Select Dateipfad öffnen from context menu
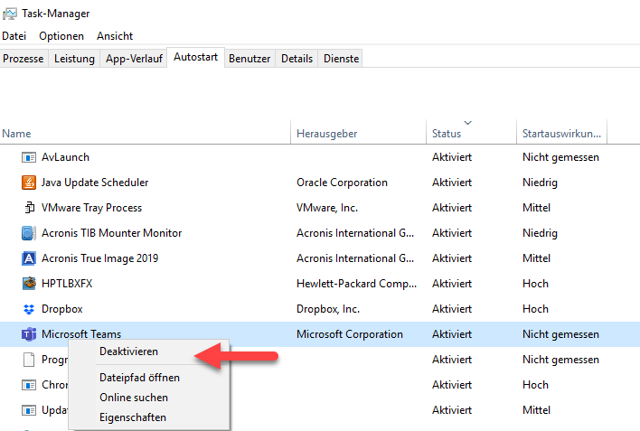 click(139, 378)
